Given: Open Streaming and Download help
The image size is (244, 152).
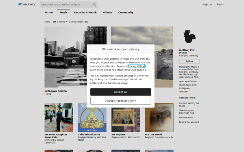Looking at the screenshot, I should [187, 112].
